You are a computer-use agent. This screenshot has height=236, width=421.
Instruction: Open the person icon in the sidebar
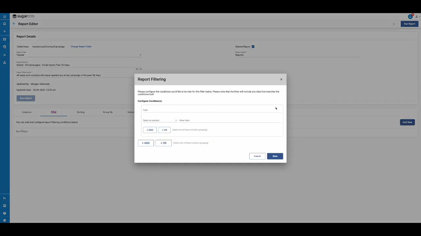click(x=5, y=62)
